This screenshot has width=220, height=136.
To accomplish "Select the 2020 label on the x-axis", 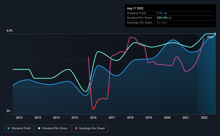I will pyautogui.click(x=167, y=118).
